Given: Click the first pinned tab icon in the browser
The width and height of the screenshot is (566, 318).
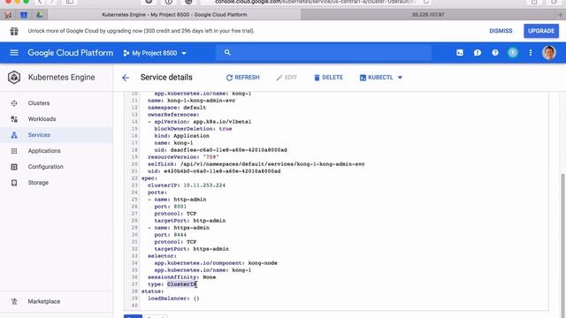Looking at the screenshot, I should click(x=8, y=15).
